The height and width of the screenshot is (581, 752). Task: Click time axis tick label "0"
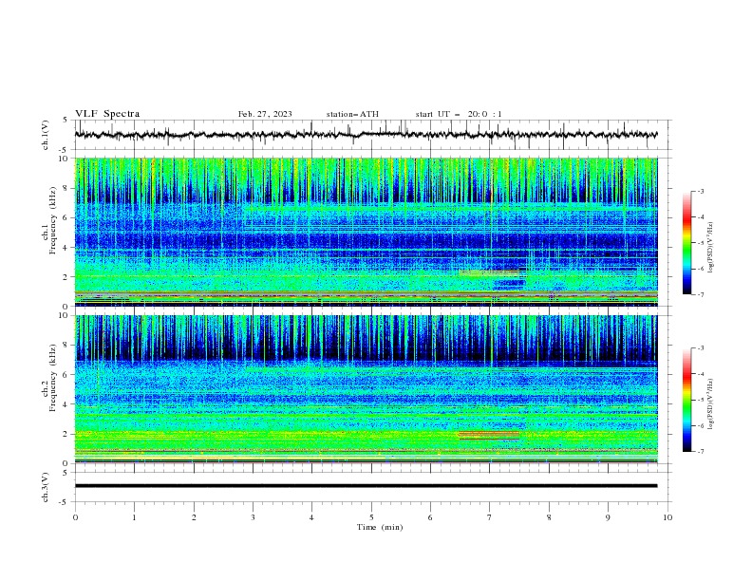(75, 517)
